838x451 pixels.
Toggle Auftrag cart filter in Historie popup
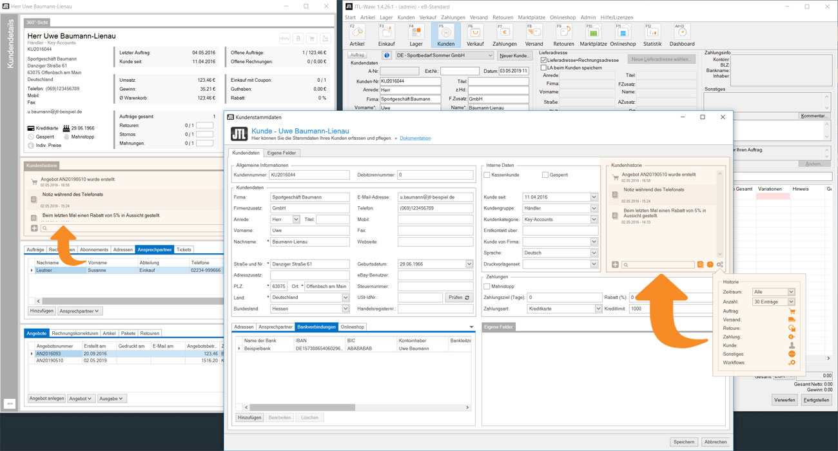[792, 311]
